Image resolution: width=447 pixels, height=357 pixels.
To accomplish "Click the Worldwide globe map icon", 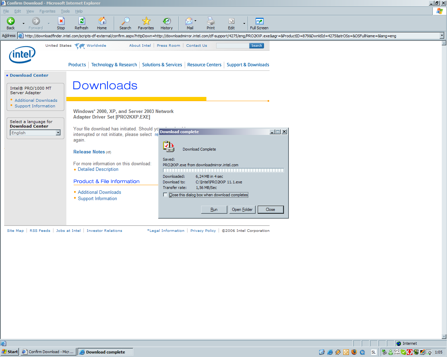I will [x=80, y=46].
